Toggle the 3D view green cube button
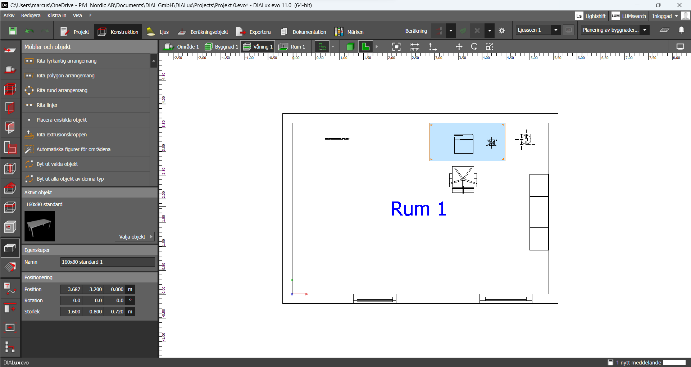Screen dimensions: 691x367 click(350, 47)
